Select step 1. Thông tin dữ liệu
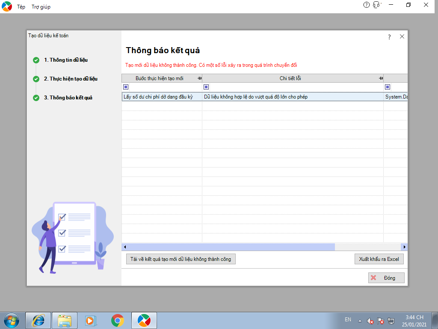The height and width of the screenshot is (329, 438). (66, 60)
